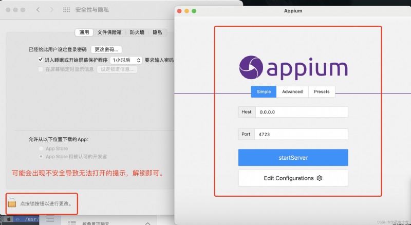
Task: Toggle the 进入睡眠或开始屏幕保护程序 checkbox
Action: pos(41,60)
